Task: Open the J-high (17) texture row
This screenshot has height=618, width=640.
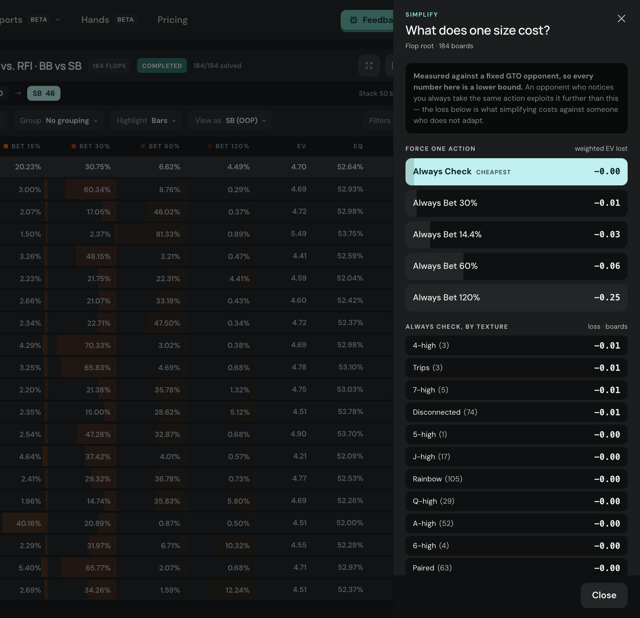Action: coord(516,456)
